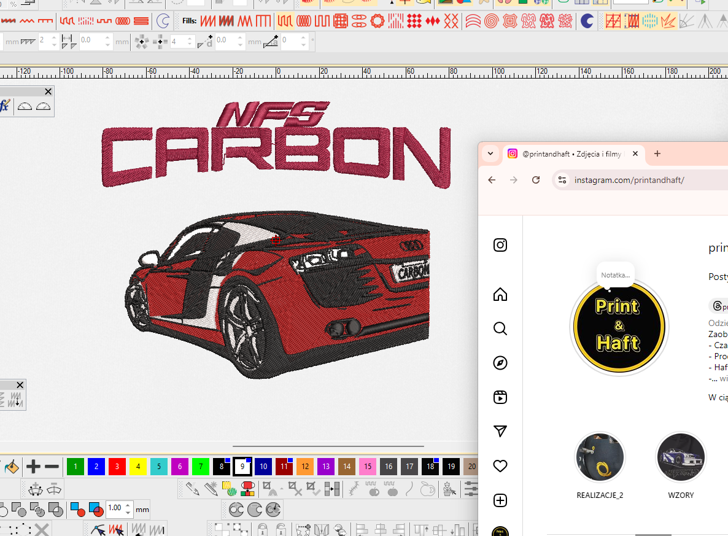This screenshot has width=728, height=536.
Task: Open browser tab search dropdown arrow
Action: (490, 153)
